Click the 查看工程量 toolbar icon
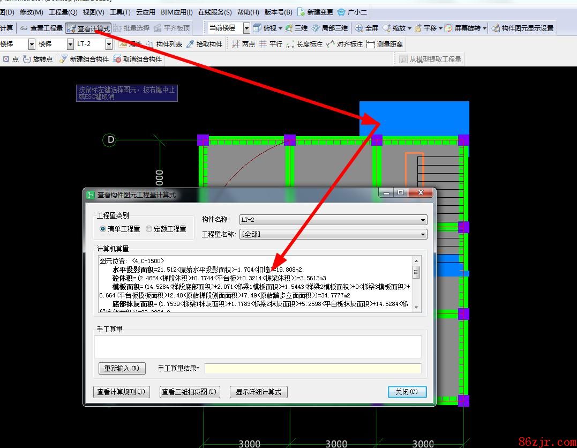The width and height of the screenshot is (577, 448). click(24, 28)
